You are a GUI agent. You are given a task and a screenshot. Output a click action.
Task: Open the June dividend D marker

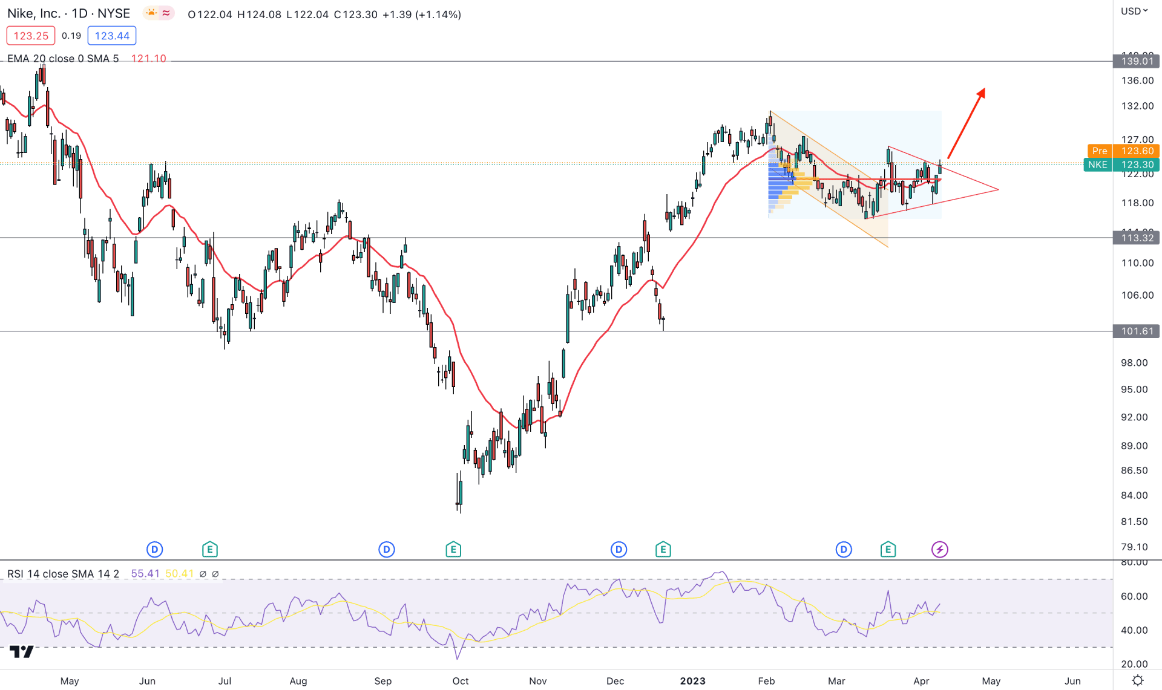[x=155, y=550]
